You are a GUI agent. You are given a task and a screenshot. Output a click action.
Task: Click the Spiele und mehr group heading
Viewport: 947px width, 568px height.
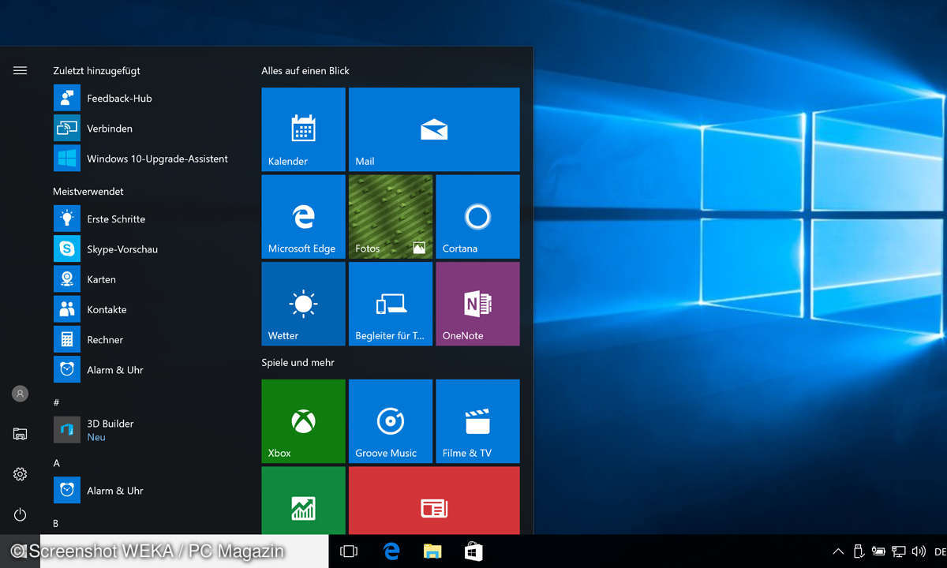pyautogui.click(x=298, y=363)
